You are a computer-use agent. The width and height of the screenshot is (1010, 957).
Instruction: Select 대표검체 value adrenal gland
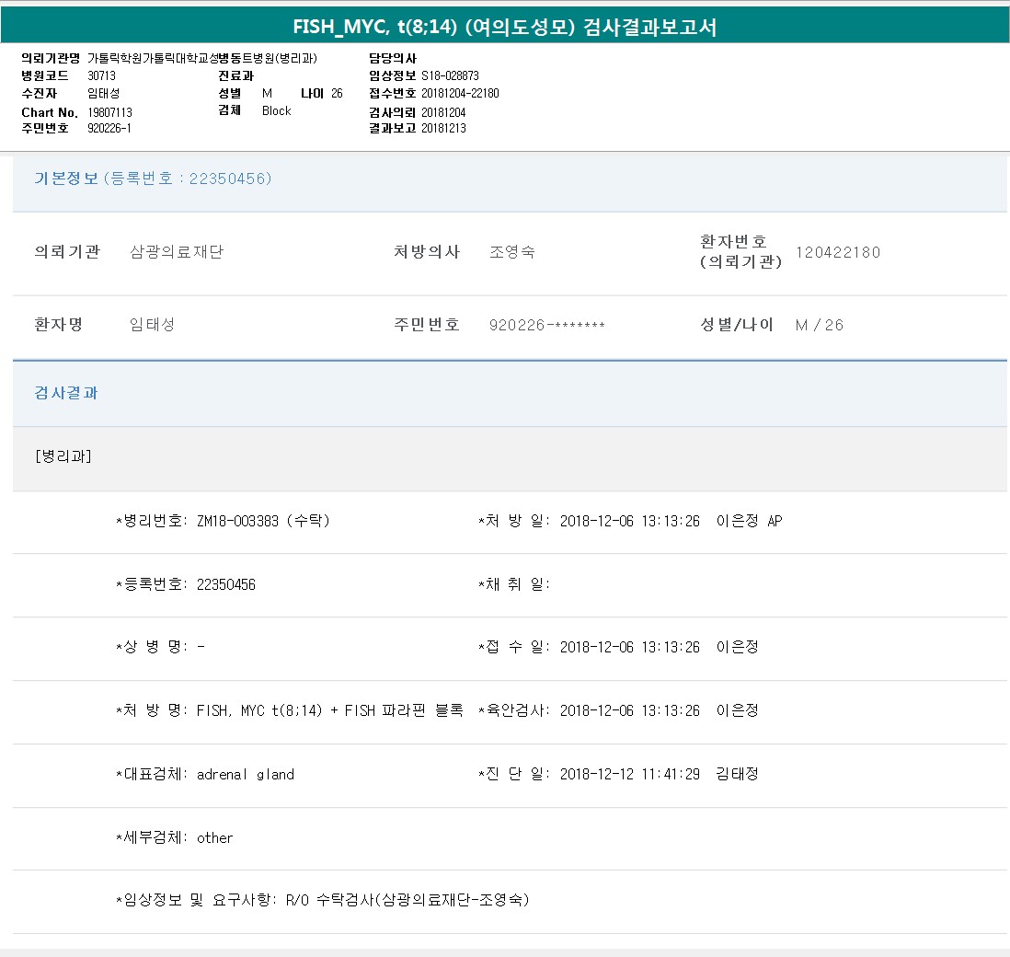point(246,775)
